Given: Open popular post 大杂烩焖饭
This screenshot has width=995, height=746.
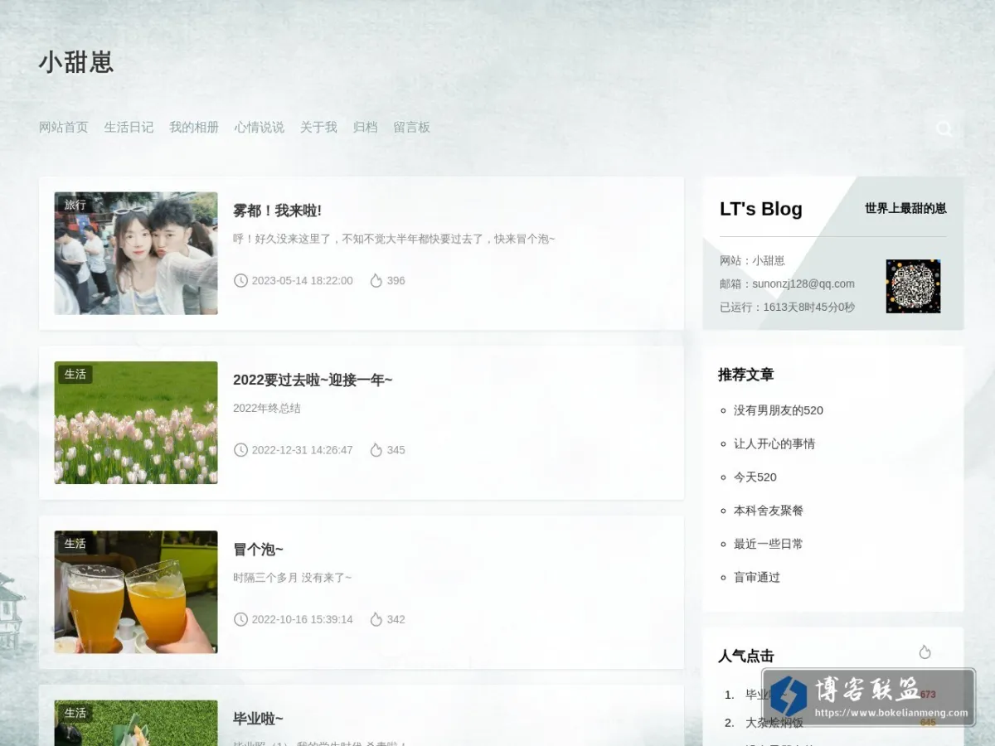Looking at the screenshot, I should pos(774,723).
